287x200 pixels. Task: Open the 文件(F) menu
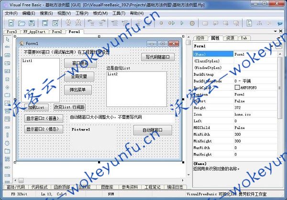11,13
